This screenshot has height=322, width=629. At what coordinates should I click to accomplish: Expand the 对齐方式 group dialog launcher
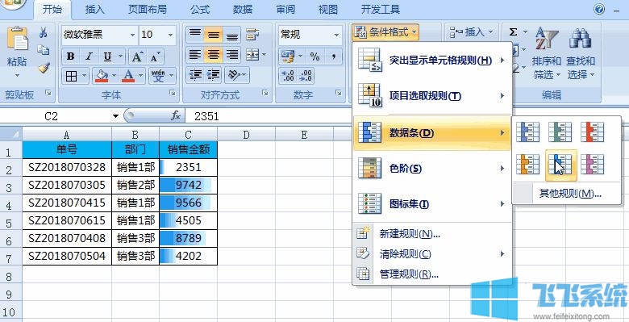click(x=265, y=93)
